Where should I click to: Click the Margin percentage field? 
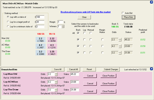point(60,22)
